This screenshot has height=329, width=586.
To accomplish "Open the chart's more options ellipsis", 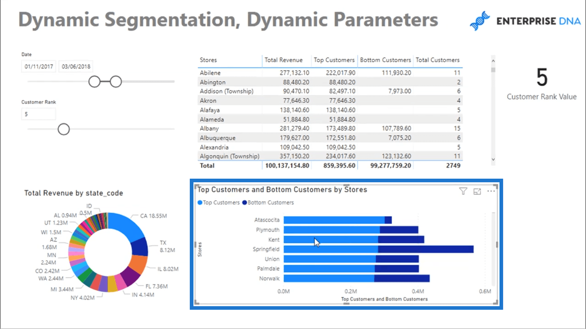I will pyautogui.click(x=491, y=191).
